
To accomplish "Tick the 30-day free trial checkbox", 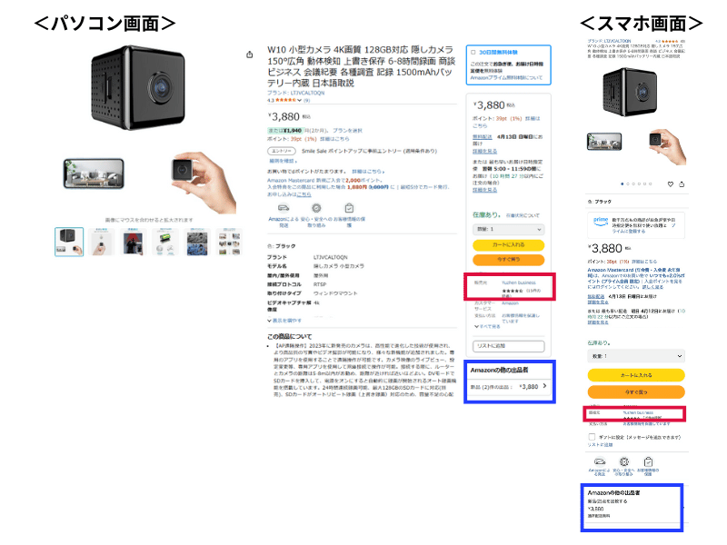I will (x=473, y=53).
